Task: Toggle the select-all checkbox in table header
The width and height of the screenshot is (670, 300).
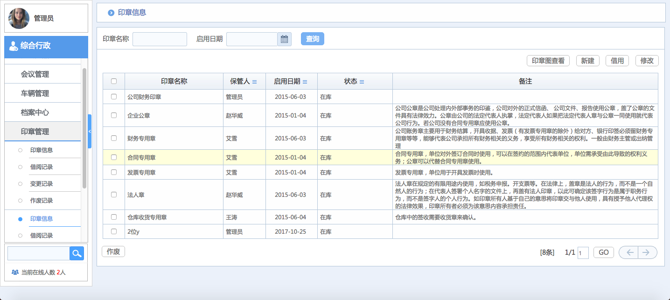Action: (x=113, y=81)
